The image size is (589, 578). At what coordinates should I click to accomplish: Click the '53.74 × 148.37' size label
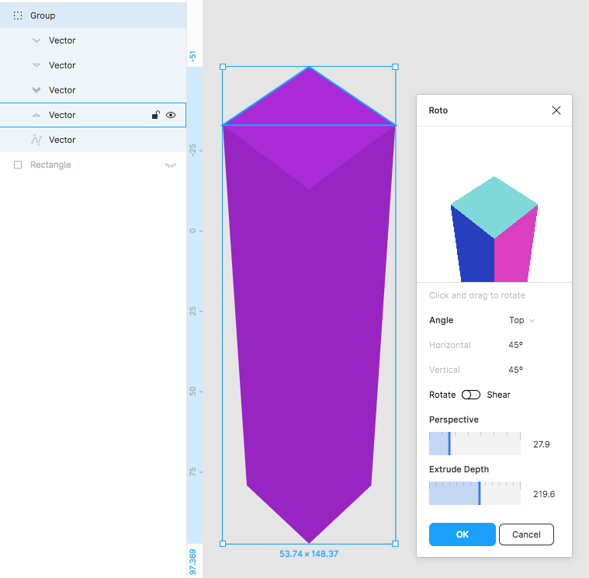309,554
